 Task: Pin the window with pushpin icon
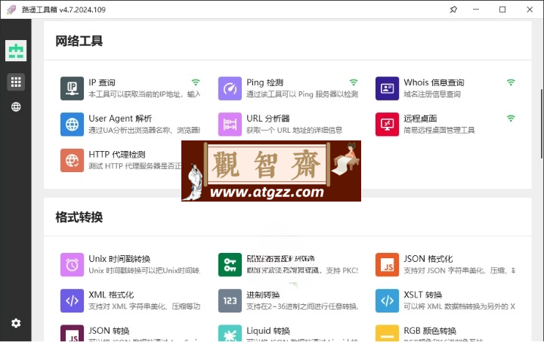pyautogui.click(x=453, y=10)
